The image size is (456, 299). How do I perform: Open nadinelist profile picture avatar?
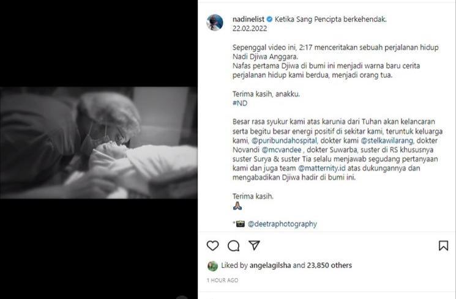tap(215, 23)
